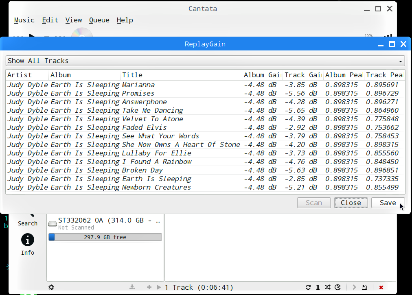Open the Music menu in Cantata
Image resolution: width=412 pixels, height=295 pixels.
(x=24, y=20)
